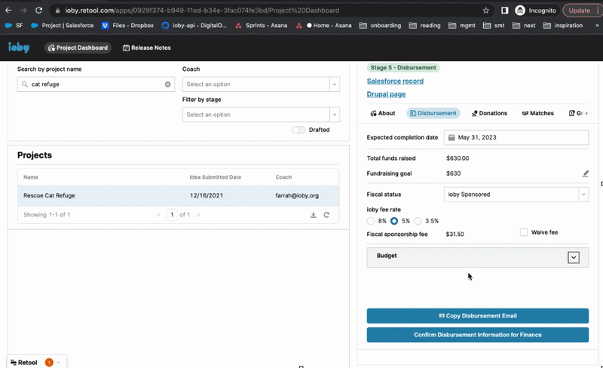Screen dimensions: 603x368
Task: Click the ioby logo
Action: click(x=19, y=48)
